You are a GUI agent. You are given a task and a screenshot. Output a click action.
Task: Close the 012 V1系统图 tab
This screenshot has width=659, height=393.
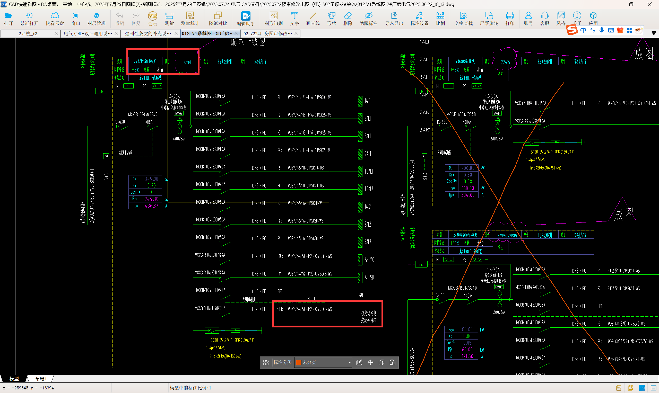(236, 34)
